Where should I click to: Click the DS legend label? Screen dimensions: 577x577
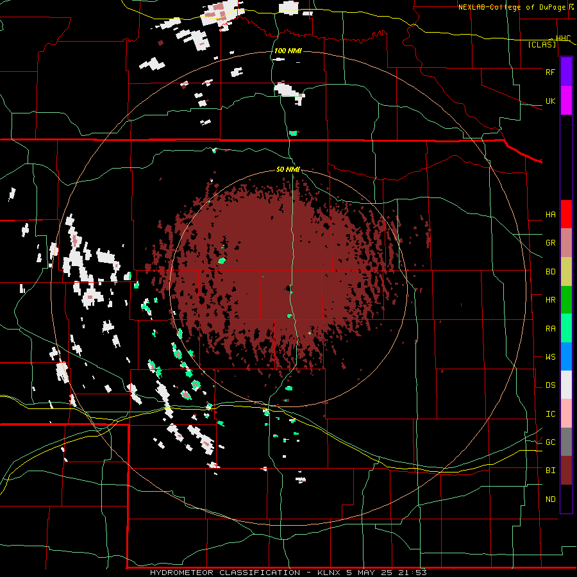pos(550,385)
